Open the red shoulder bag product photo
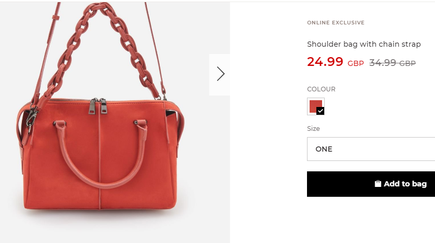435x243 pixels. click(115, 123)
